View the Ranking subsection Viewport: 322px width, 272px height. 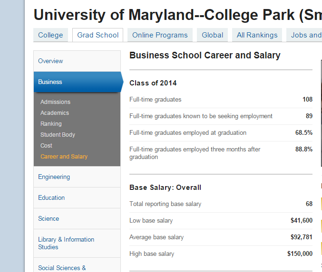point(51,124)
